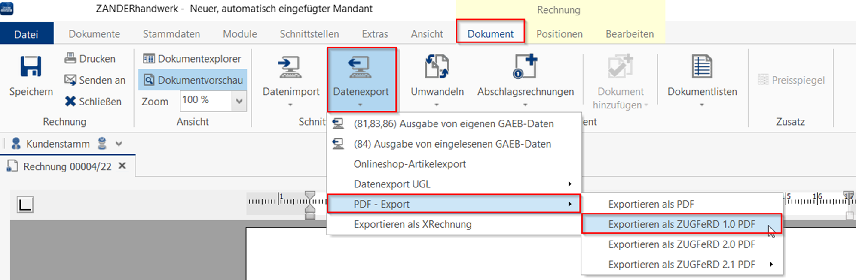Image resolution: width=856 pixels, height=280 pixels.
Task: Click the Kundenstamm button
Action: tap(58, 144)
